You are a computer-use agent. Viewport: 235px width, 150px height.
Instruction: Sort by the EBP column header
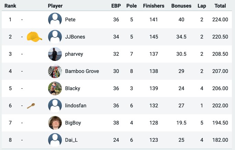pyautogui.click(x=116, y=6)
